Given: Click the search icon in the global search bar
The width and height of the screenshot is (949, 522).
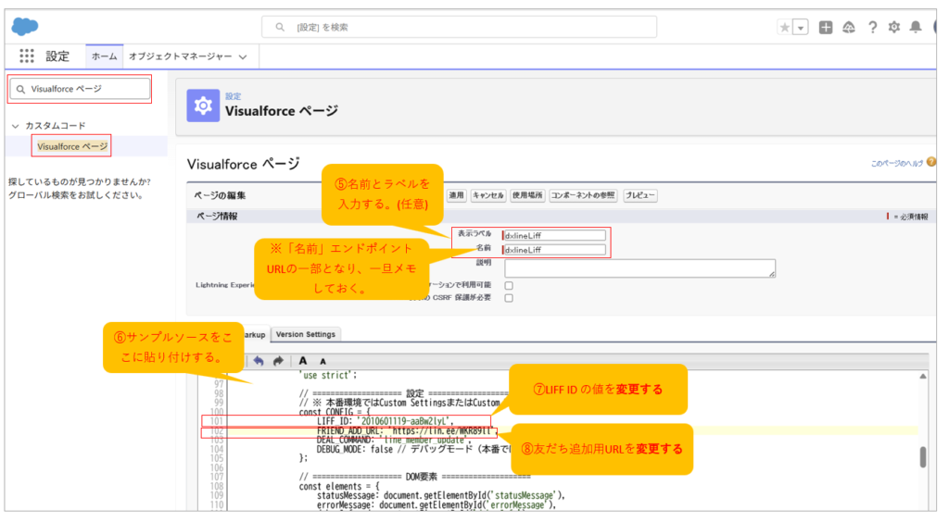Looking at the screenshot, I should (280, 27).
